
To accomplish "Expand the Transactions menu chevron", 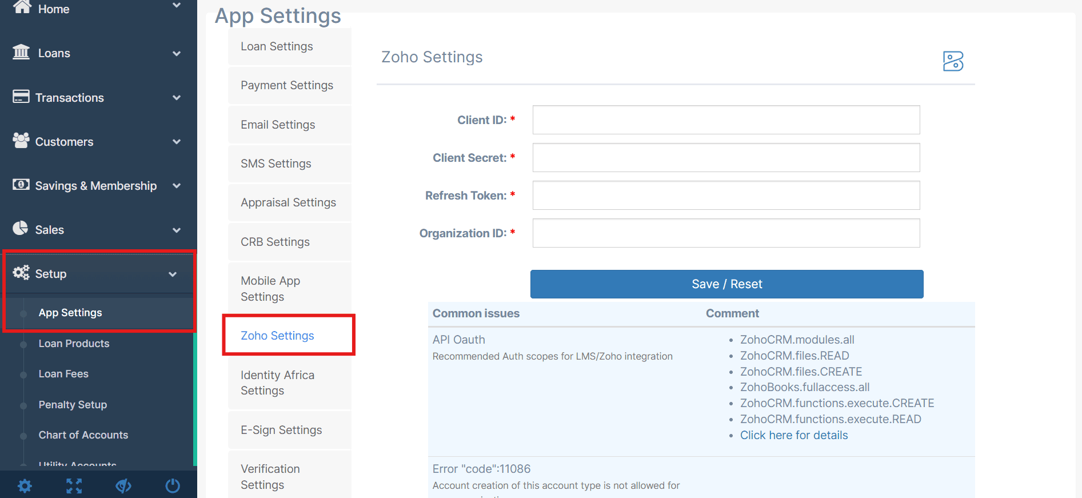I will (177, 98).
